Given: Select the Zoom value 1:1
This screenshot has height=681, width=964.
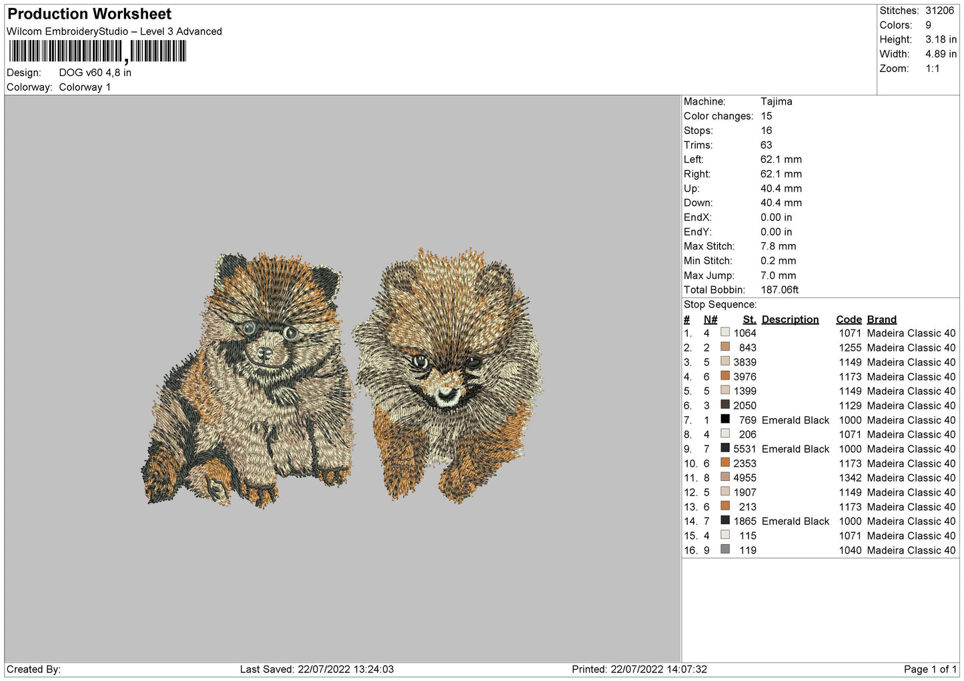Looking at the screenshot, I should pyautogui.click(x=932, y=69).
